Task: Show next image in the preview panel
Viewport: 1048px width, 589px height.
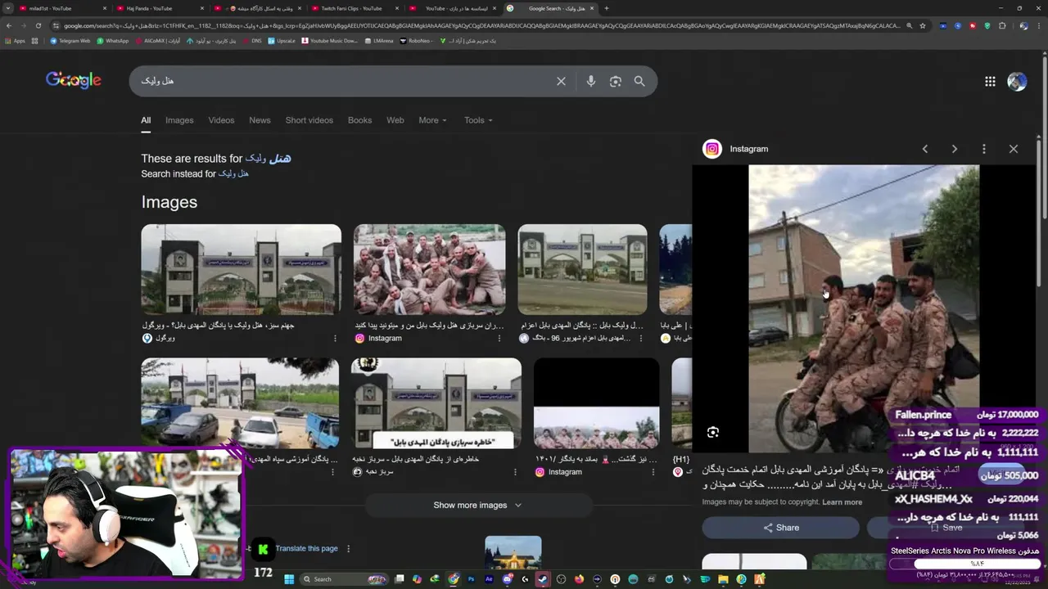Action: [x=954, y=149]
